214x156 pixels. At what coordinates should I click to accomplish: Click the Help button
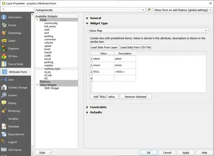[204, 152]
